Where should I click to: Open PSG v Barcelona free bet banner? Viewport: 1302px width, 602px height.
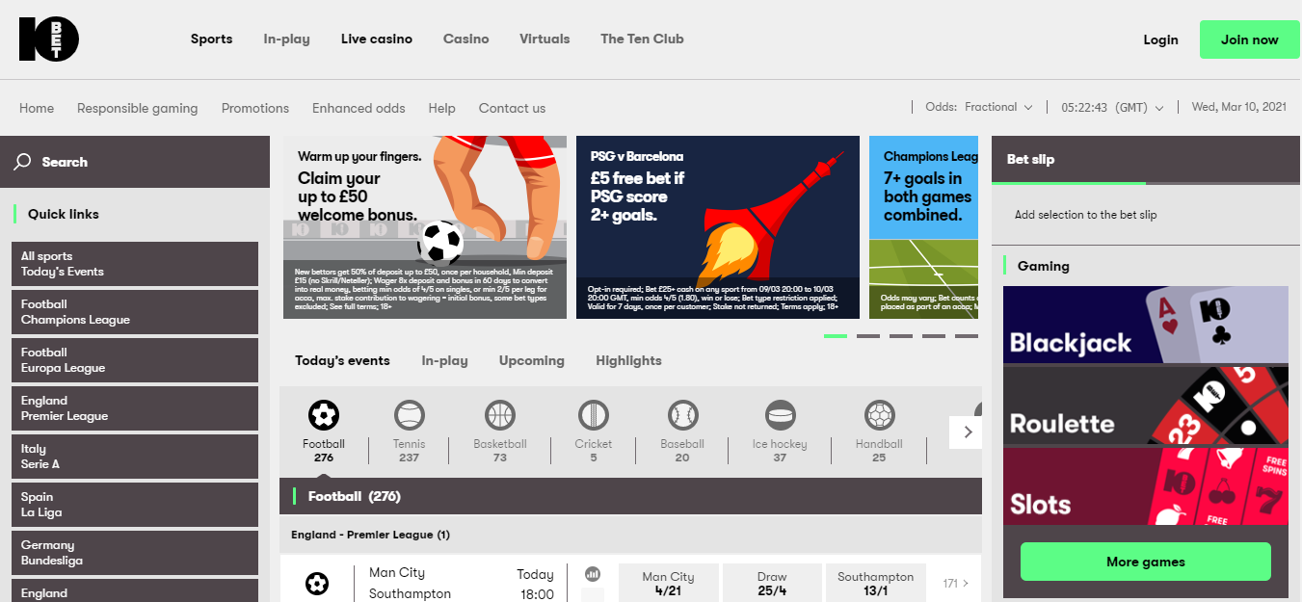tap(718, 227)
